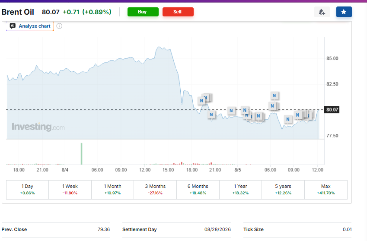Switch to the 3 Months timeframe
This screenshot has height=241, width=367.
[155, 190]
